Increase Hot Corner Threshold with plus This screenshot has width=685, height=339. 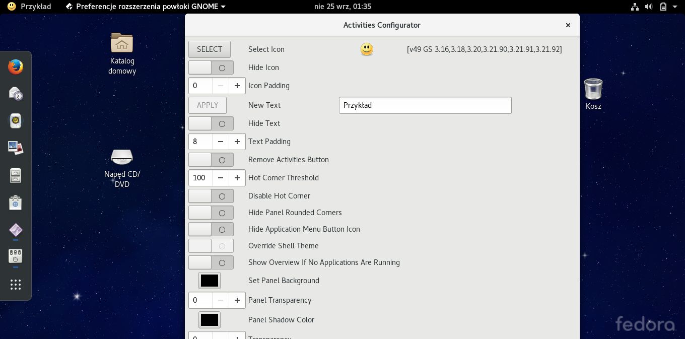[x=237, y=178]
